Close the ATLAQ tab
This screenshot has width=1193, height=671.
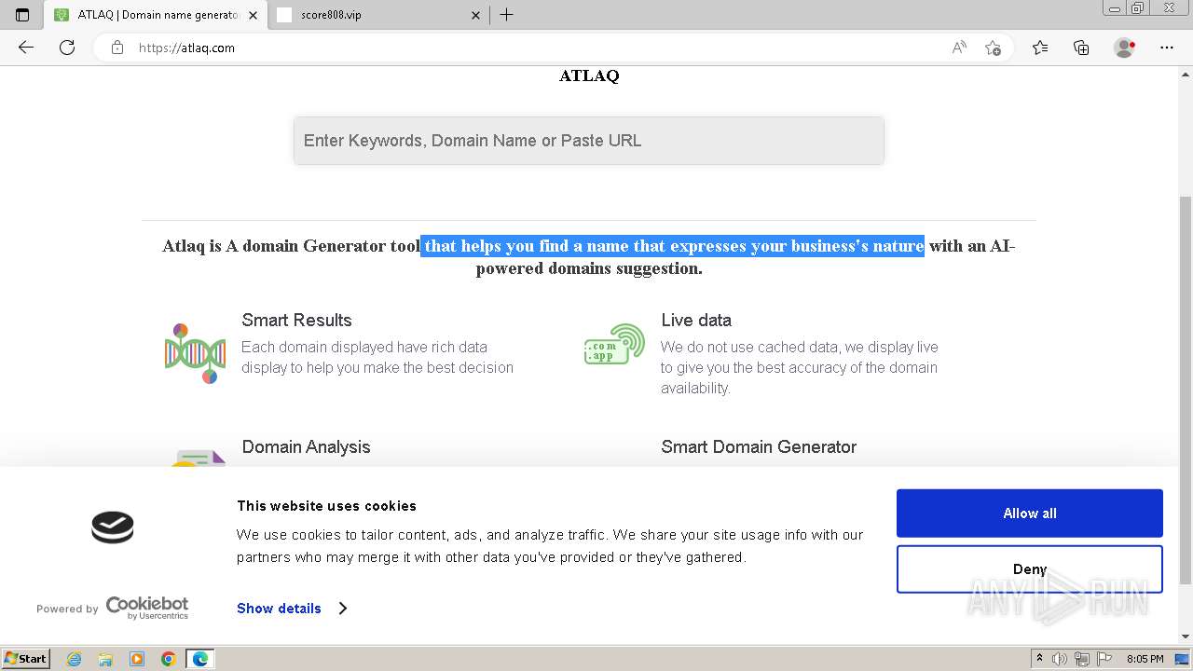coord(253,15)
